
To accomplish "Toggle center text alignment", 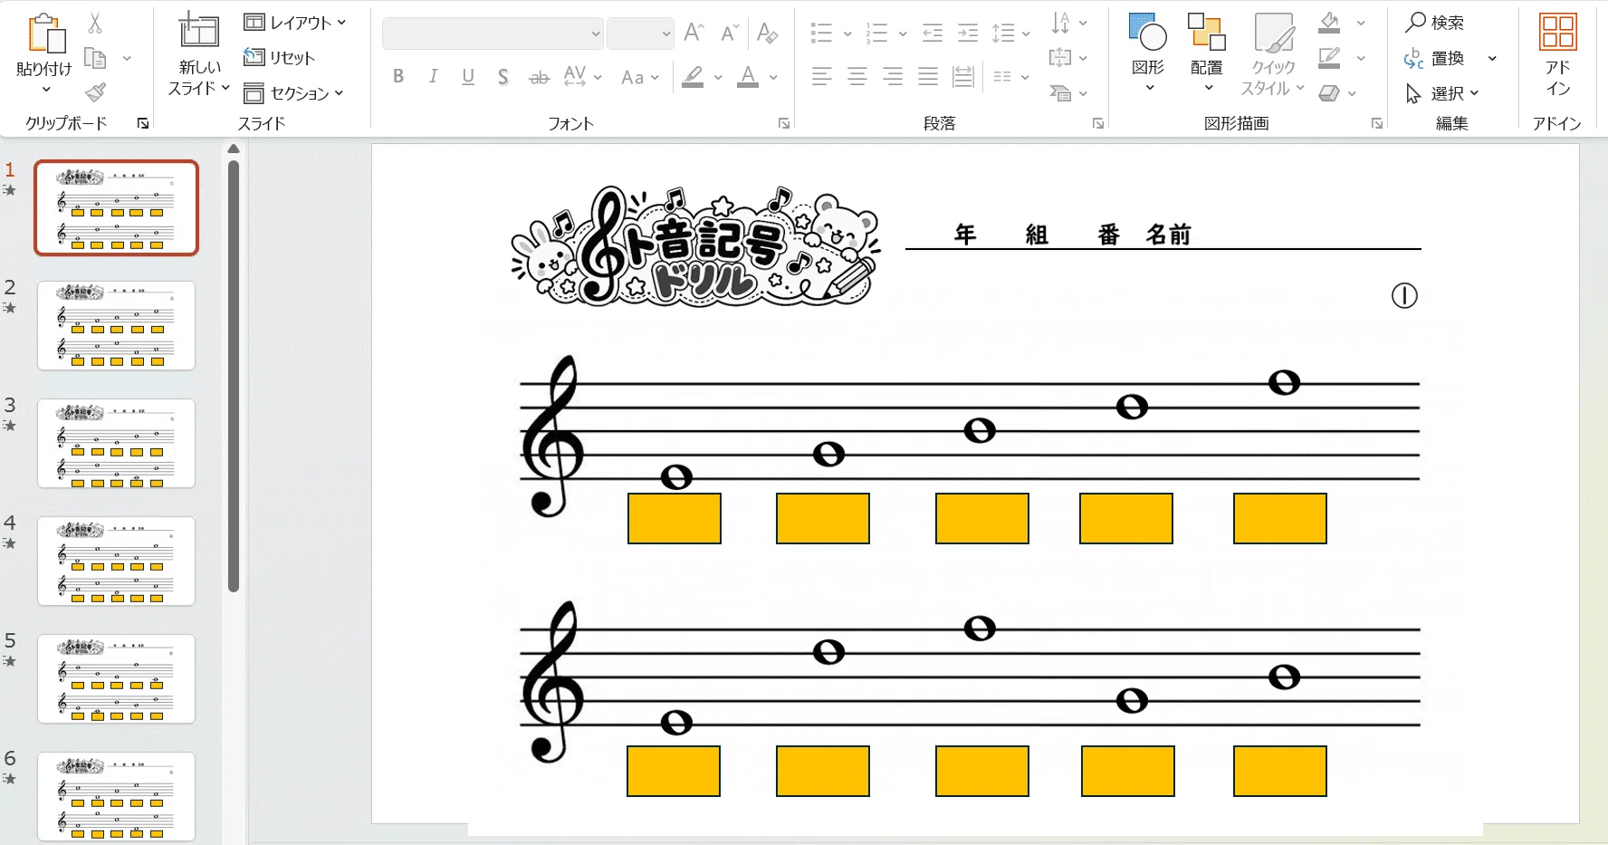I will pos(857,77).
